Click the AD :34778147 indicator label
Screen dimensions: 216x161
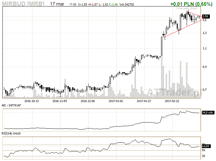11,105
